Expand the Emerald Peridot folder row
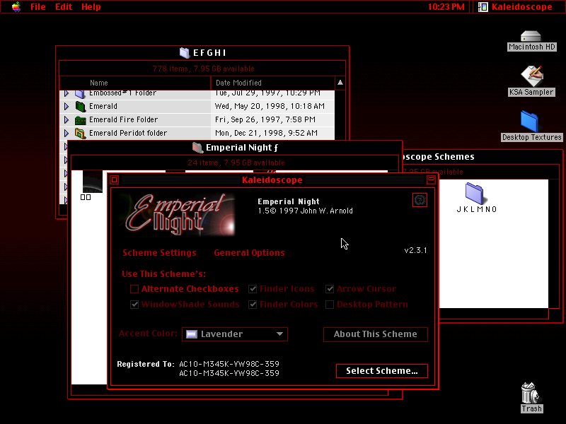Screen dimensions: 566x424 coord(67,133)
